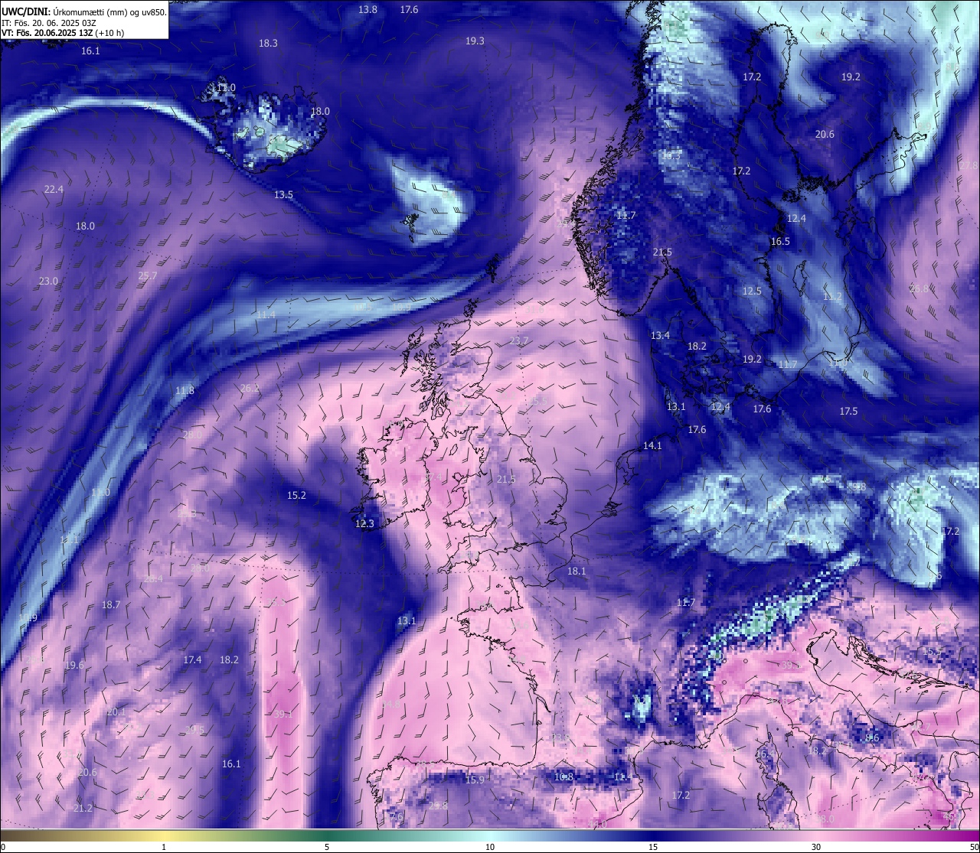Click the colour scale tick label 1
The height and width of the screenshot is (853, 980).
[164, 847]
